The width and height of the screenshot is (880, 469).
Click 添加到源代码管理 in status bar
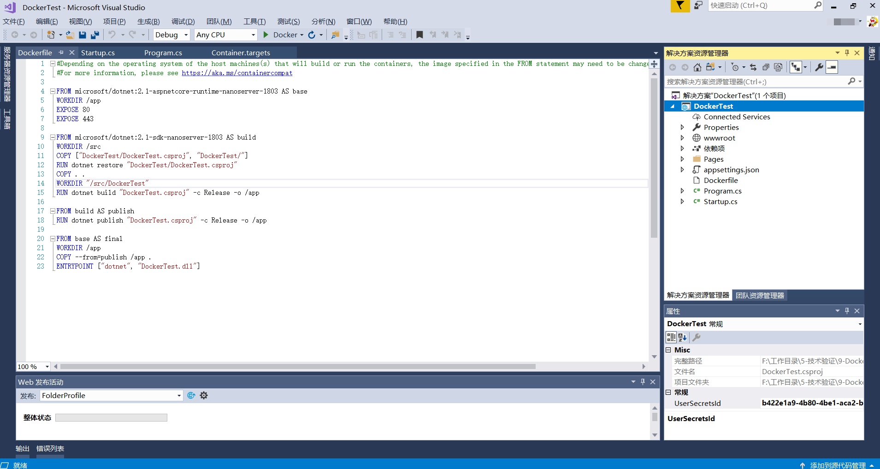point(838,465)
